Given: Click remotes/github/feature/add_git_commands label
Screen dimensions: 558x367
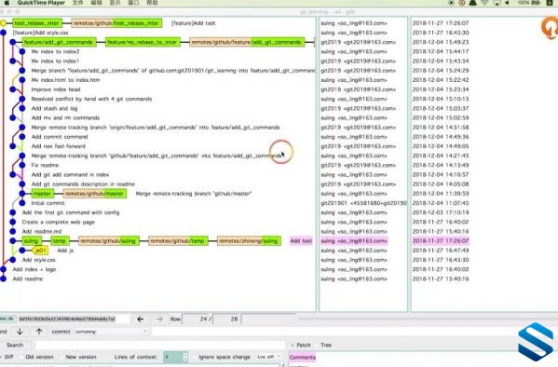Looking at the screenshot, I should point(246,42).
